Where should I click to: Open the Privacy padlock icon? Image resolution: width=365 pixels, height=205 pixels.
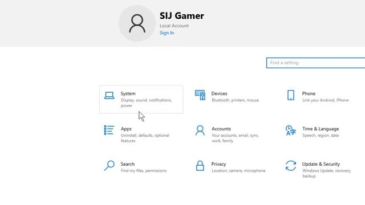click(200, 166)
